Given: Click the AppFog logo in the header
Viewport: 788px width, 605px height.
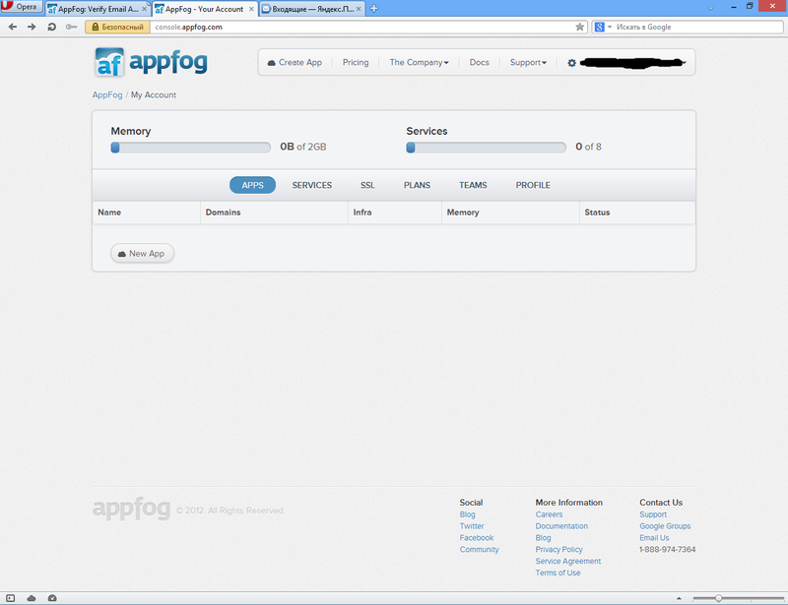Looking at the screenshot, I should click(151, 62).
